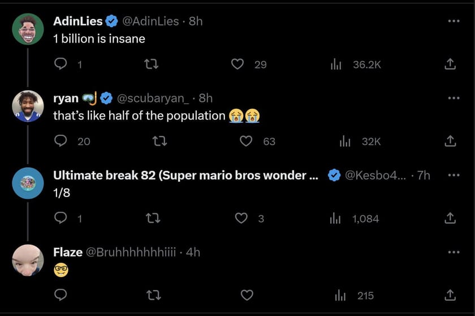Share AdinLies' tweet via share icon

coord(450,65)
